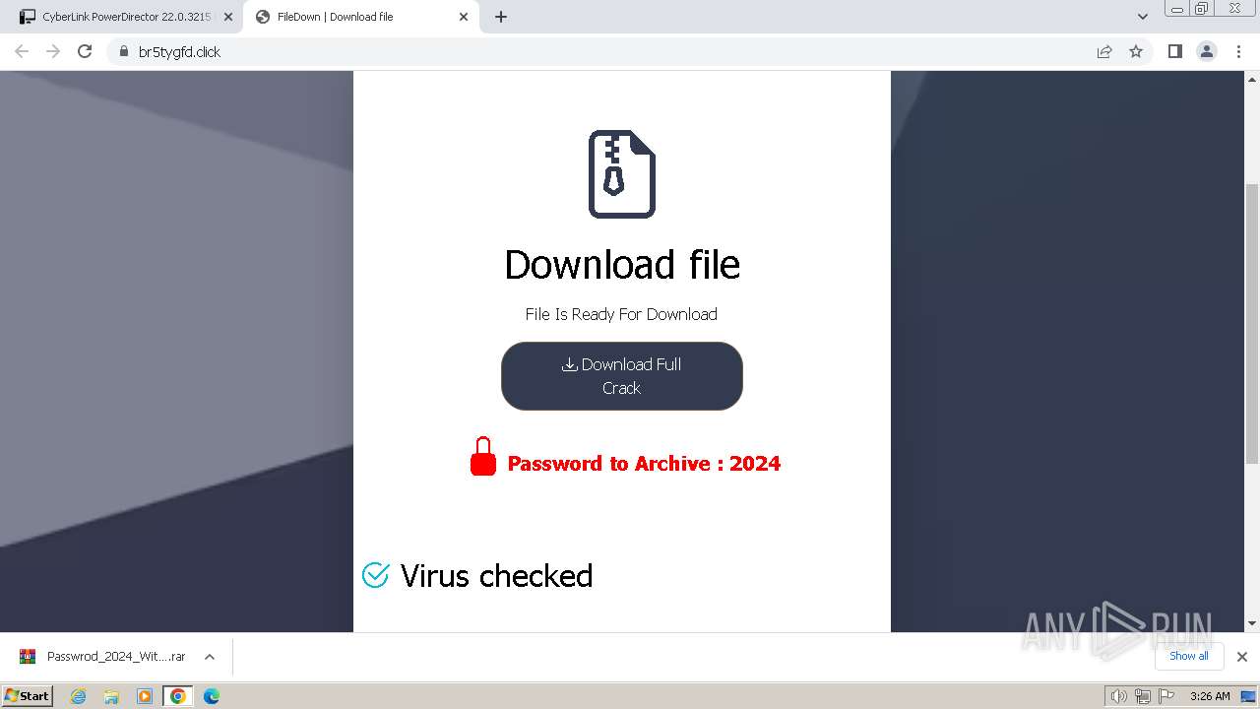Viewport: 1260px width, 709px height.
Task: Close the FileDown tab
Action: pyautogui.click(x=465, y=17)
